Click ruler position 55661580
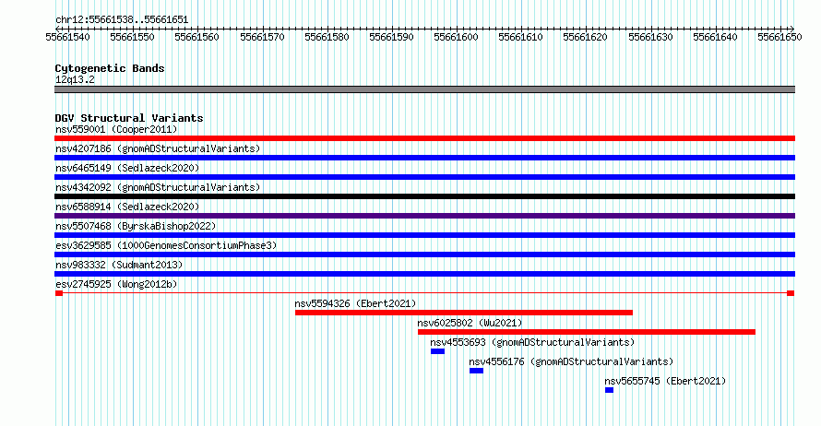Screen dimensions: 821x426 coord(327,37)
